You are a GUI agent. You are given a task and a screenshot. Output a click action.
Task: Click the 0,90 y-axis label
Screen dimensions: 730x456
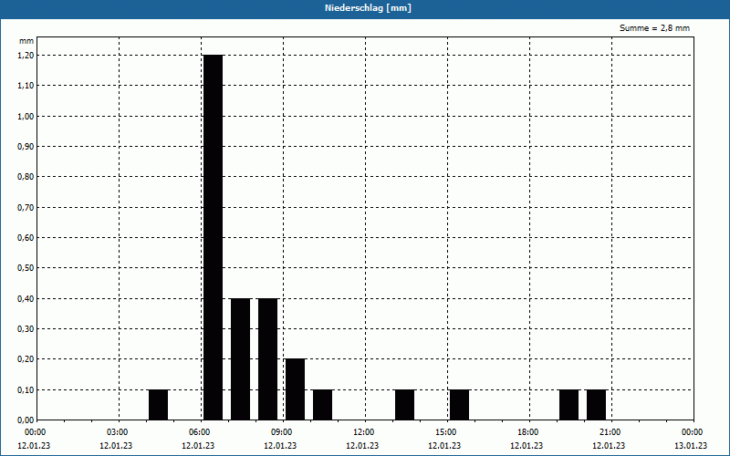pos(26,147)
